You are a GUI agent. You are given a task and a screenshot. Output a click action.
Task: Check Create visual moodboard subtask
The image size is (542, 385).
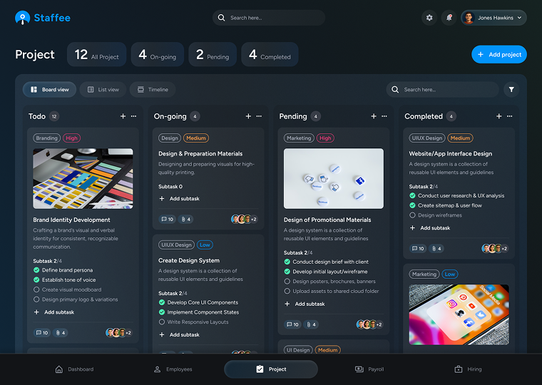coord(36,289)
